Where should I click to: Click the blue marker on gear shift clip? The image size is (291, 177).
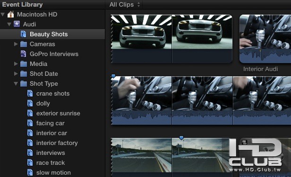tap(113, 76)
